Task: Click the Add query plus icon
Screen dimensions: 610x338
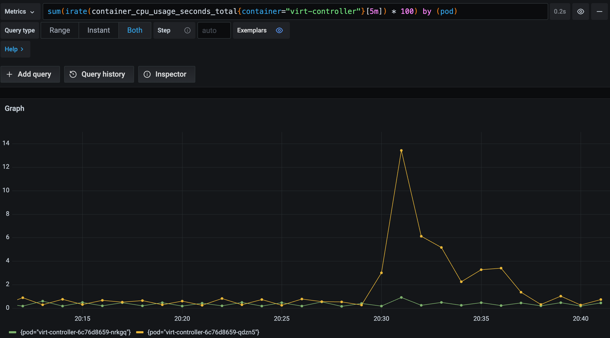Action: [x=9, y=74]
